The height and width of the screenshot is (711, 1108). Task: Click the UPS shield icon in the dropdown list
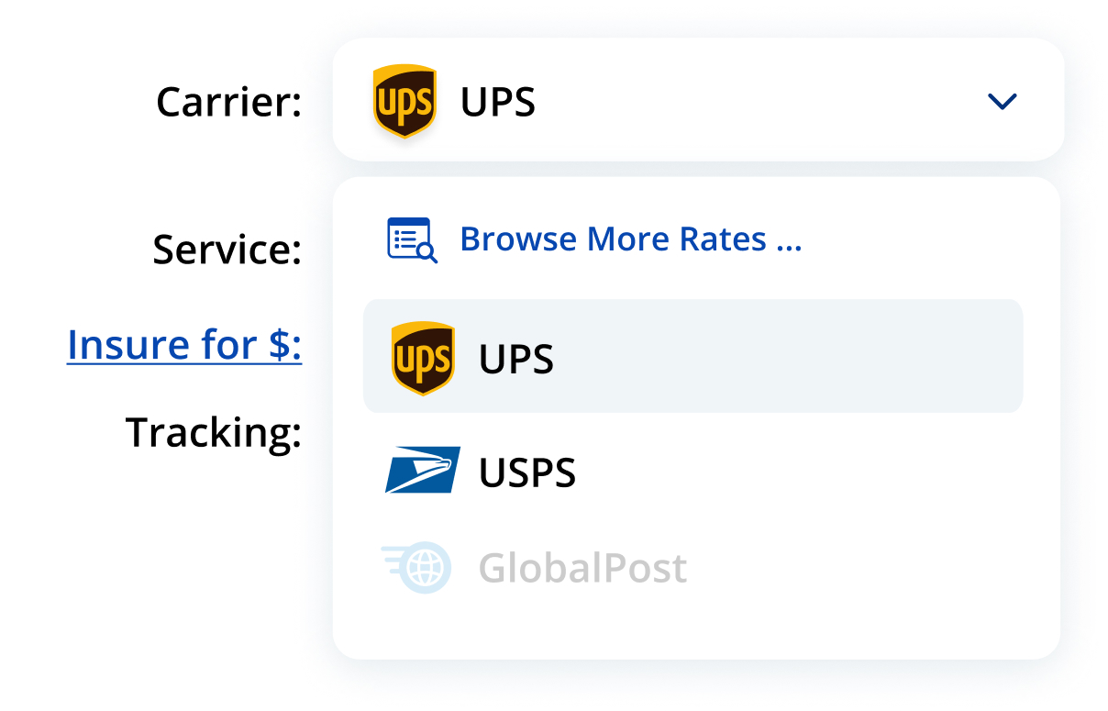424,358
